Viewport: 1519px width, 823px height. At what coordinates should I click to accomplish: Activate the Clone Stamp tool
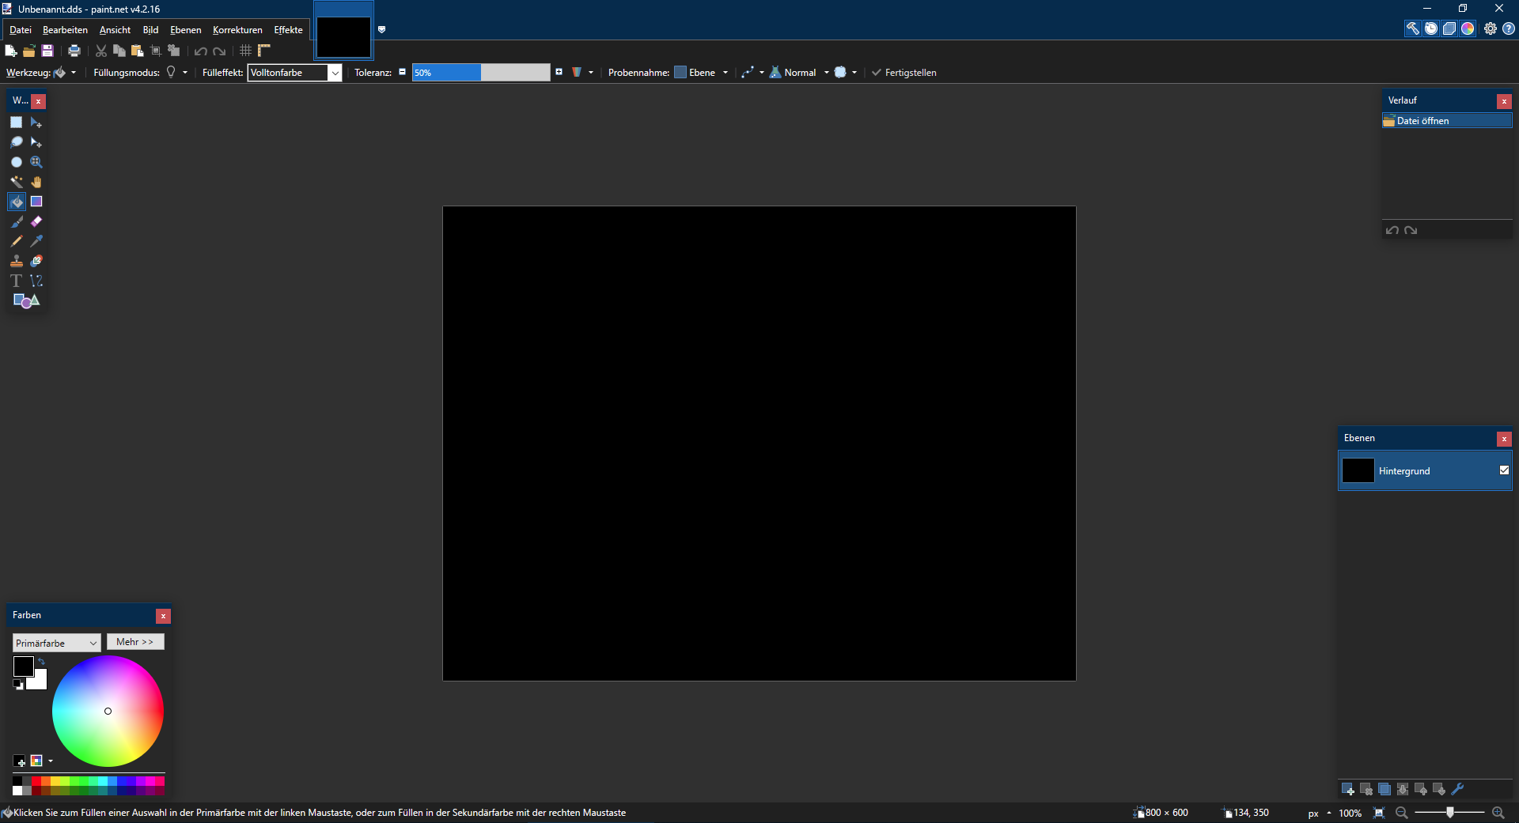point(16,261)
